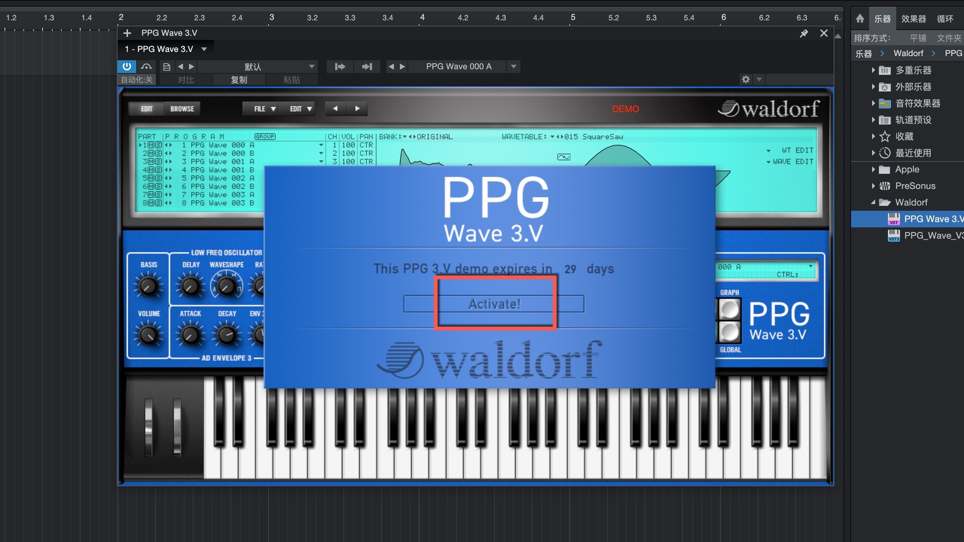The image size is (964, 542).
Task: Select next preset arrow next to 默认
Action: click(x=191, y=66)
